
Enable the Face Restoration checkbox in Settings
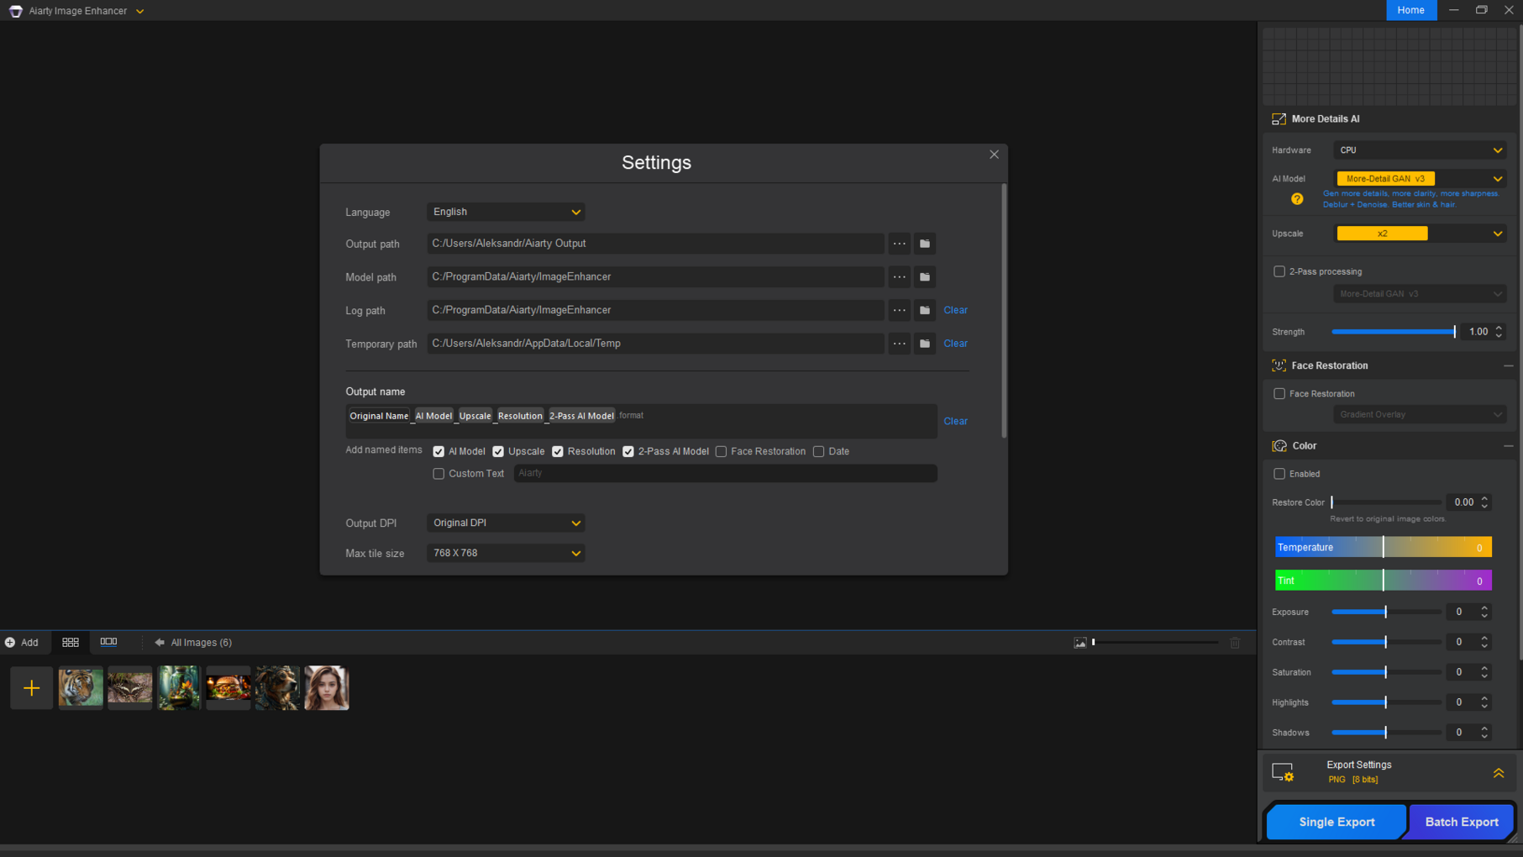pyautogui.click(x=721, y=452)
